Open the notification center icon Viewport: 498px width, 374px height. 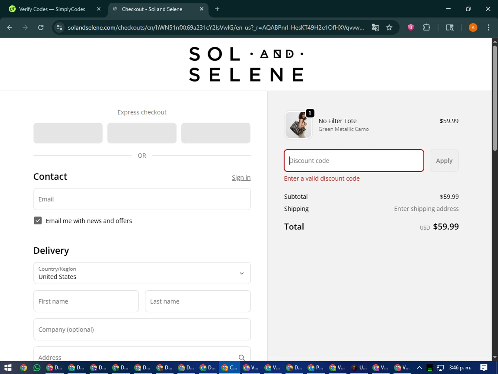[484, 367]
